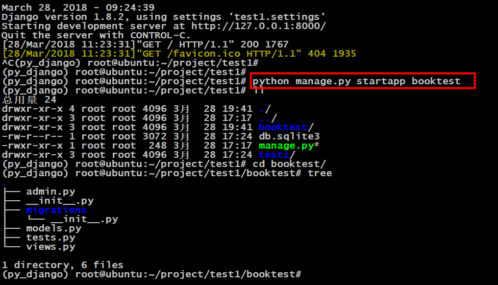Click models.py in the tree output
The image size is (498, 285).
(54, 228)
